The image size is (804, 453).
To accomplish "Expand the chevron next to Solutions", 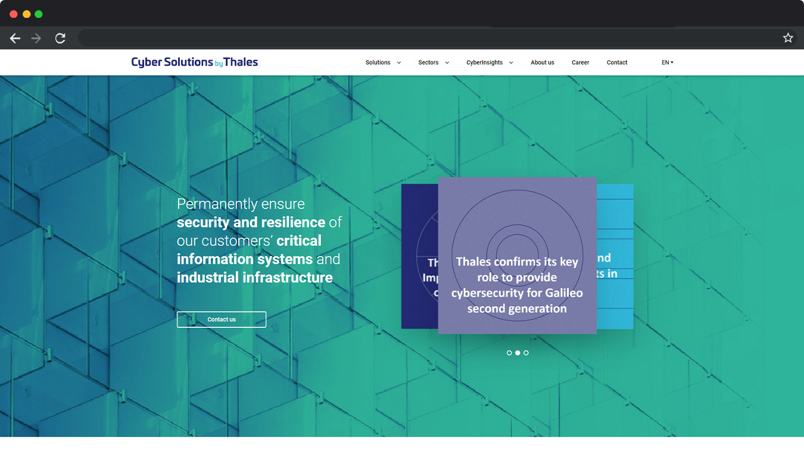I will point(399,63).
